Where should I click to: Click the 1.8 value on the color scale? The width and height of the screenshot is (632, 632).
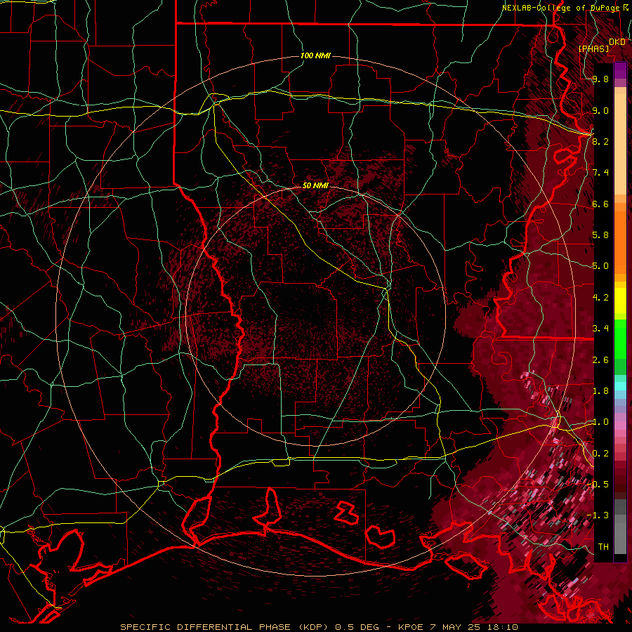point(600,391)
